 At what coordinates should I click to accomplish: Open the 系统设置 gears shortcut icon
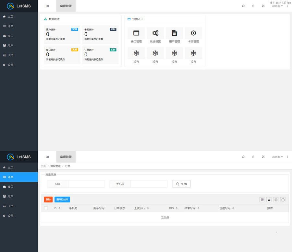tap(155, 33)
